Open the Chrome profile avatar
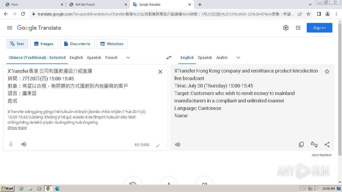Image resolution: width=342 pixels, height=192 pixels. [x=327, y=14]
